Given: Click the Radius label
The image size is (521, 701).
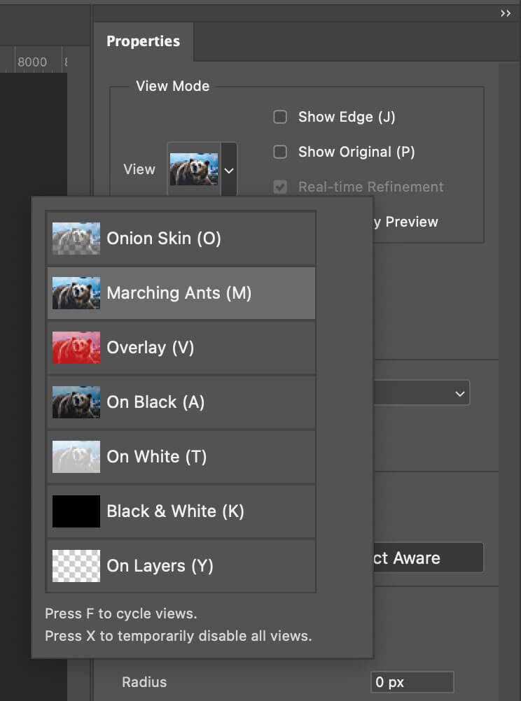Looking at the screenshot, I should (144, 682).
